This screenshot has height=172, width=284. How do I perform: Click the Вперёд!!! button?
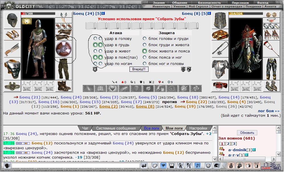[x=139, y=69]
